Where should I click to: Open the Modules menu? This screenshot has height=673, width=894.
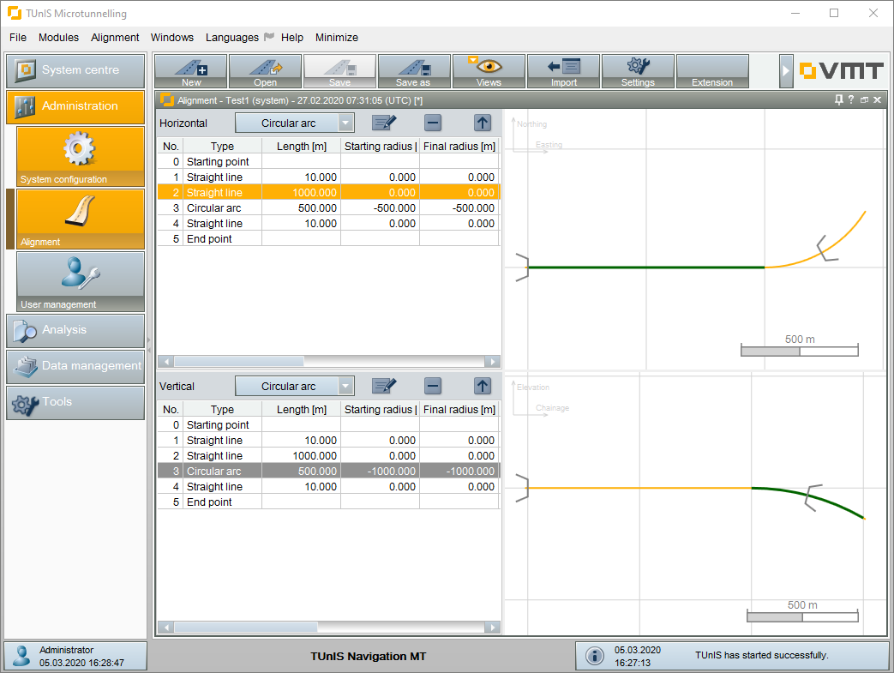59,37
